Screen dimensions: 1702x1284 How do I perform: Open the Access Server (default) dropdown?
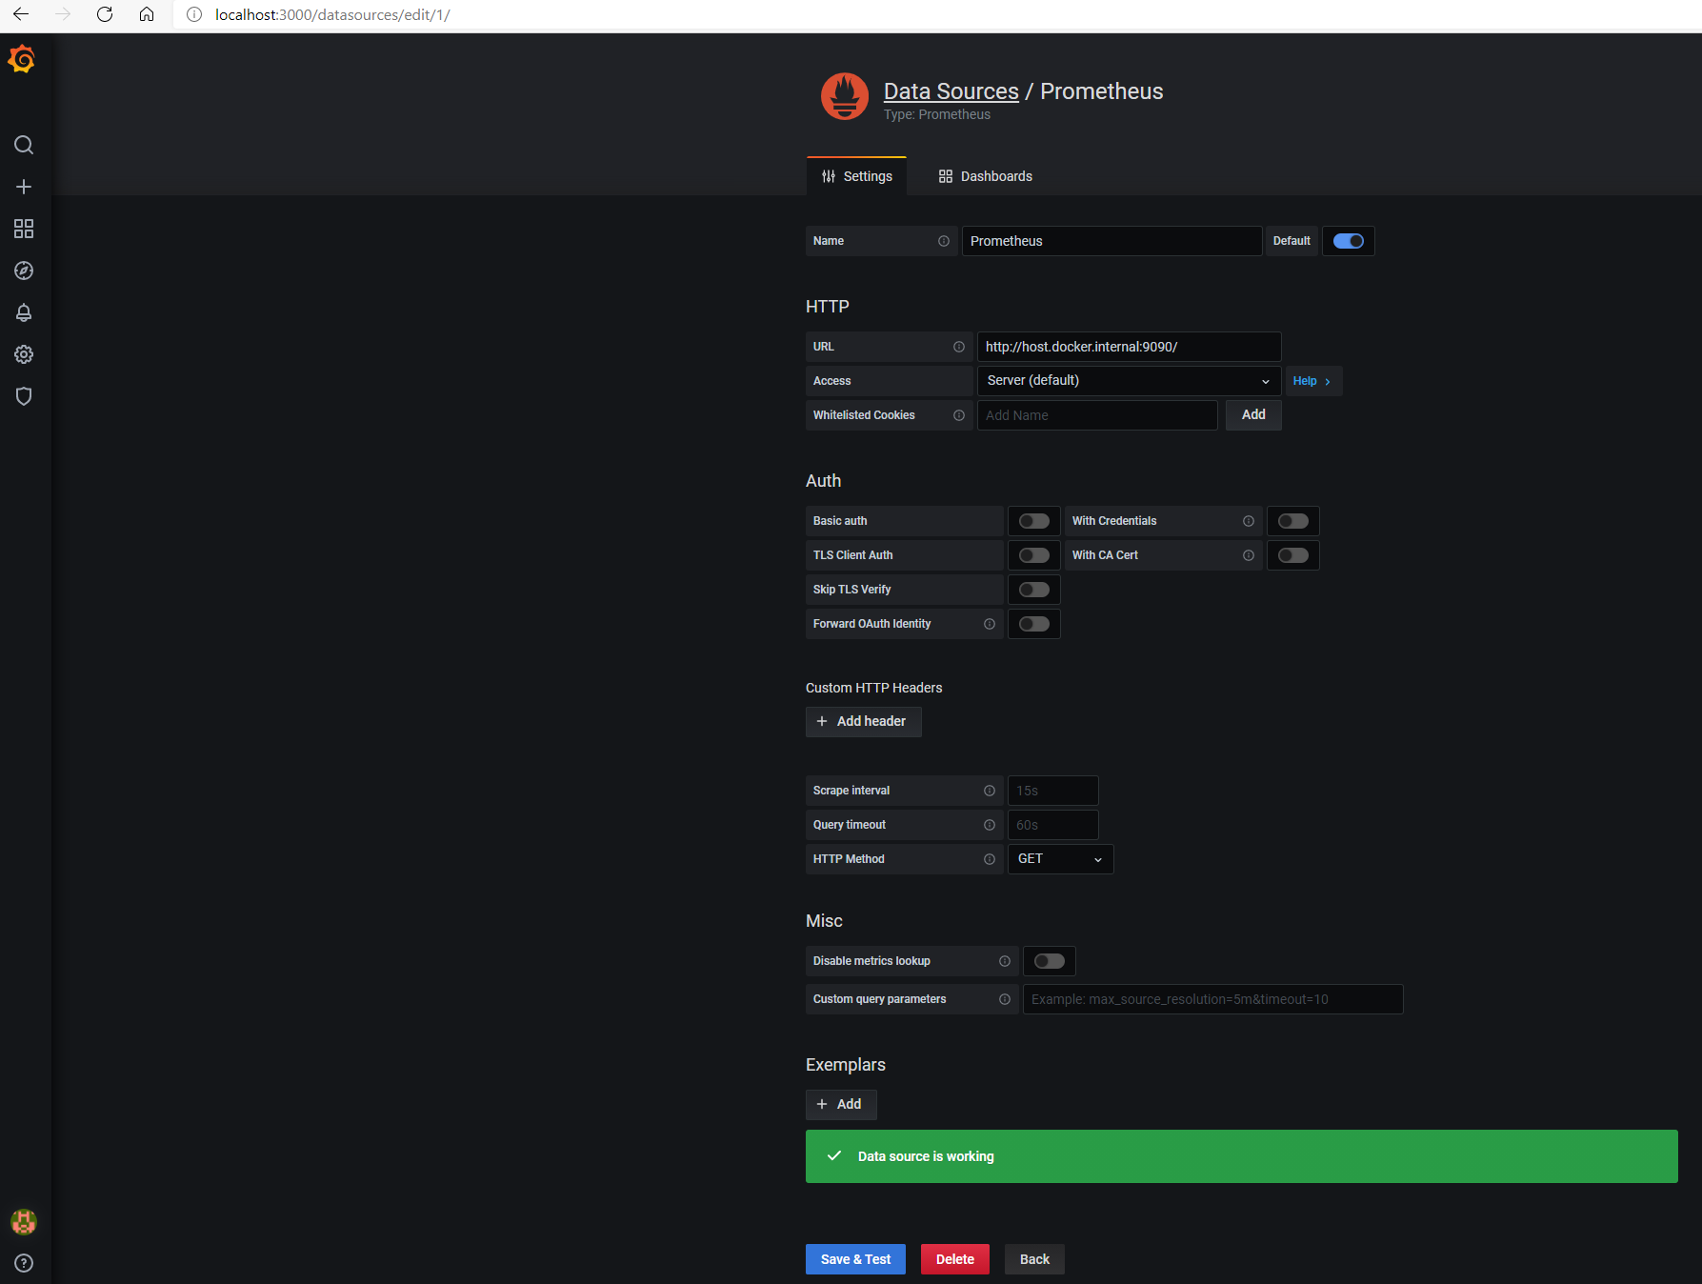pyautogui.click(x=1129, y=381)
